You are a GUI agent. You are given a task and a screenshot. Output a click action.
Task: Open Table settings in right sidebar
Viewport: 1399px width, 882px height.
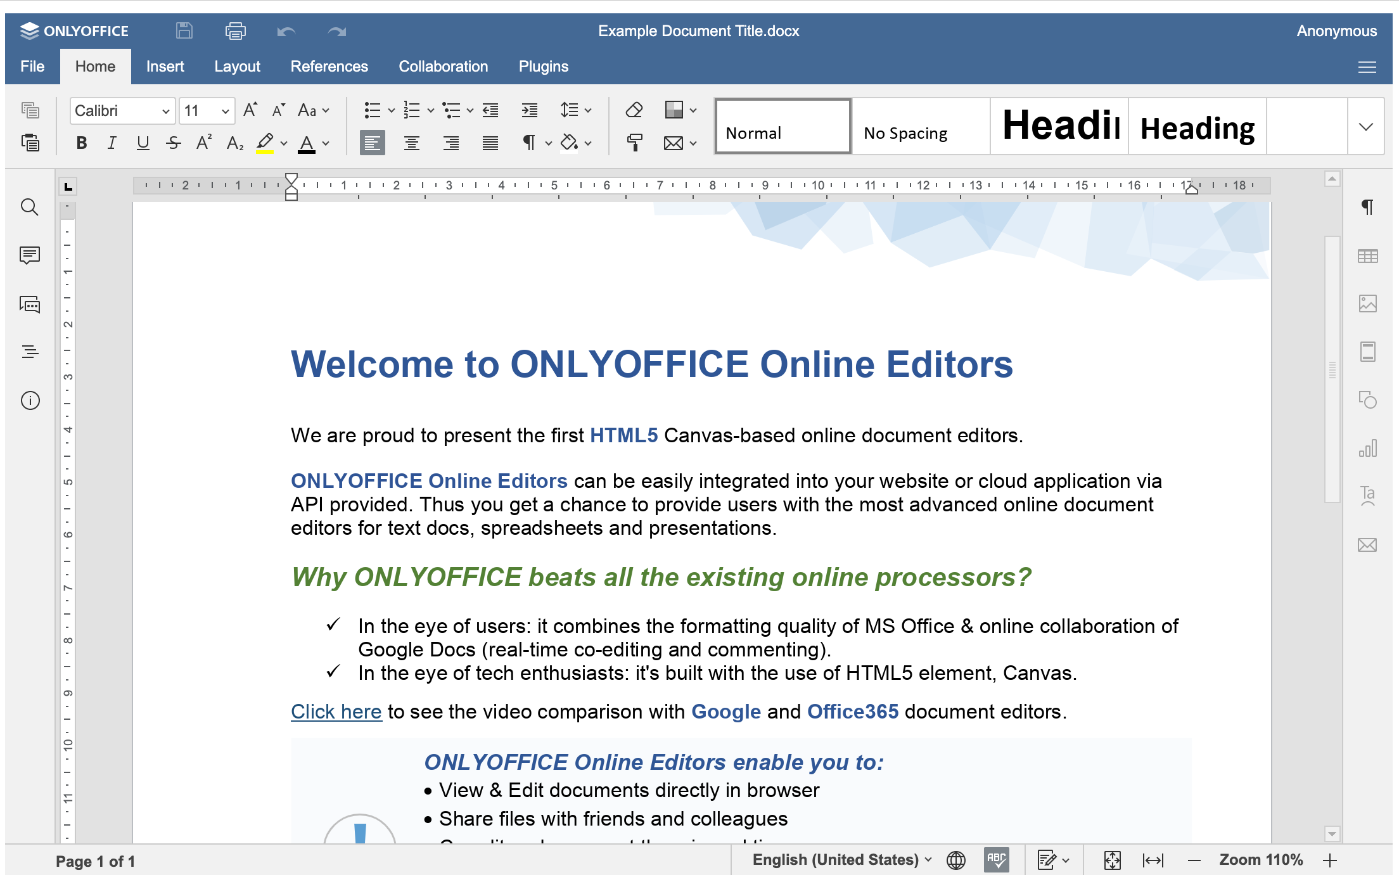point(1367,256)
